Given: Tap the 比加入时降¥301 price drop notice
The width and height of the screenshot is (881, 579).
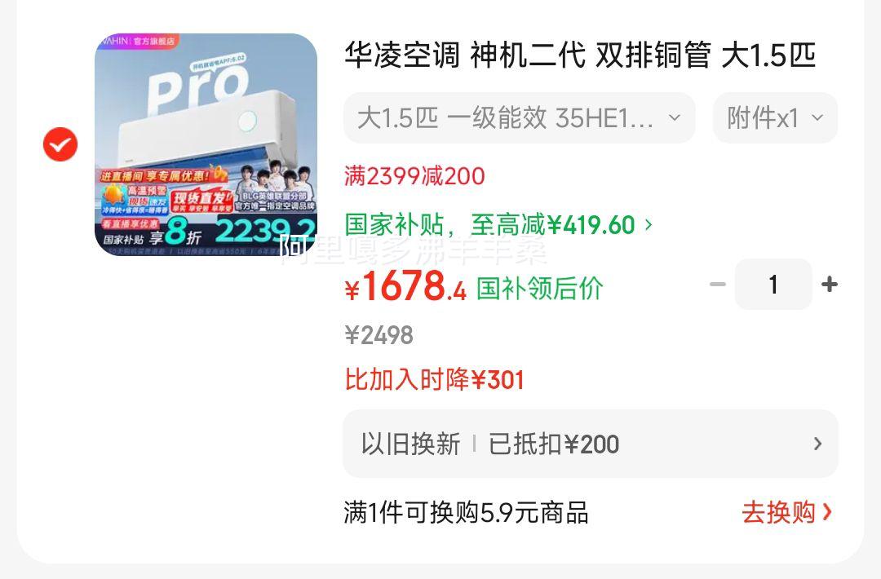Looking at the screenshot, I should coord(434,380).
